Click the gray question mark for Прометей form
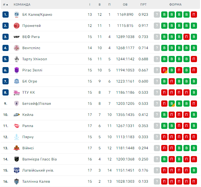This screenshot has width=201, height=187. (157, 26)
